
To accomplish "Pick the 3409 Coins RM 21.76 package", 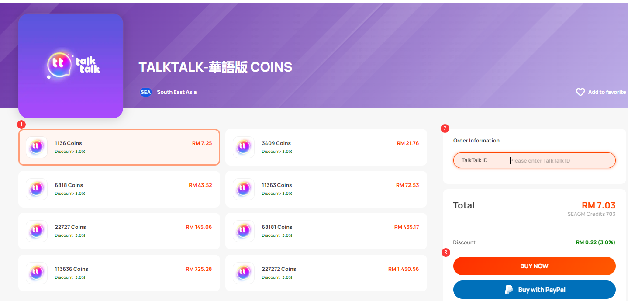I will [x=326, y=147].
